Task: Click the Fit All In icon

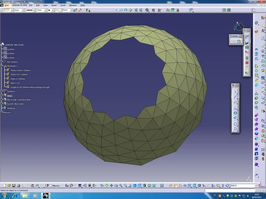Action: click(x=107, y=186)
